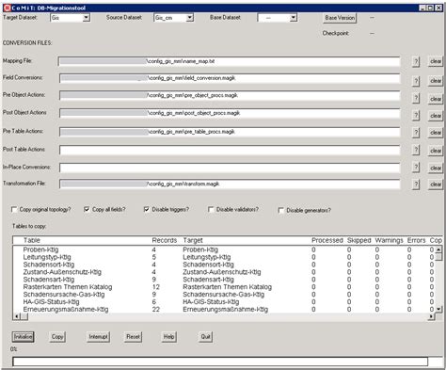Select the Zustand-Außenschutz-Ktlg table row
446x370 pixels.
[223, 272]
